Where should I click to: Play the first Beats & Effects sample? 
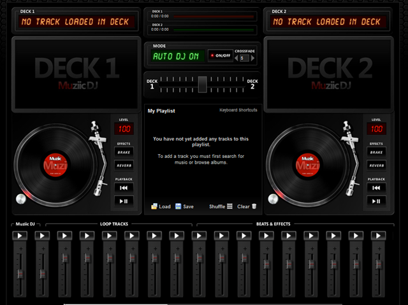click(199, 236)
